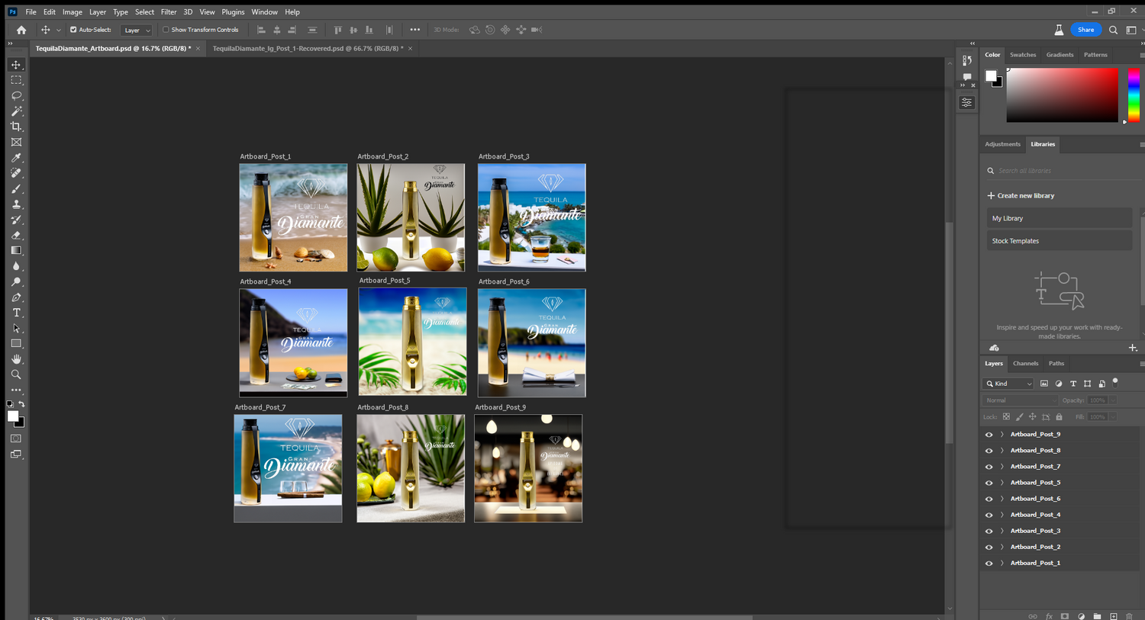
Task: Toggle the Auto-Select checkbox
Action: coord(73,30)
